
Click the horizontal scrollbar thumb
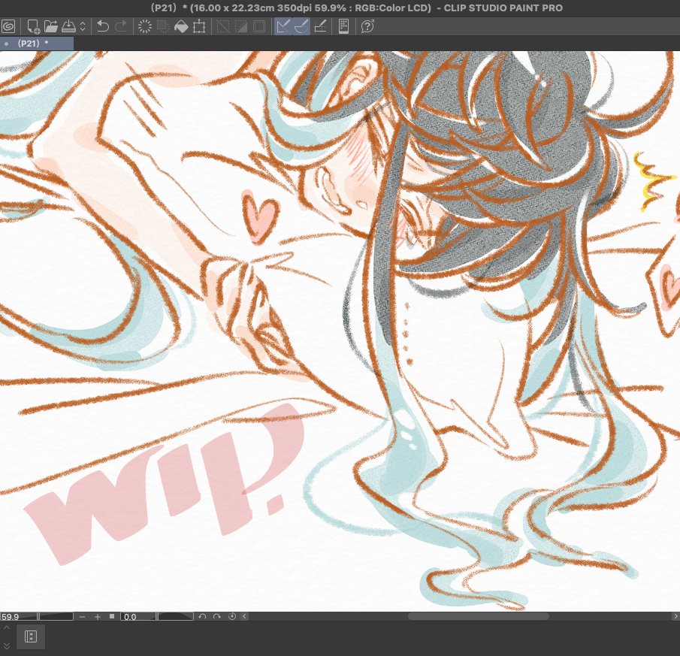tap(479, 616)
